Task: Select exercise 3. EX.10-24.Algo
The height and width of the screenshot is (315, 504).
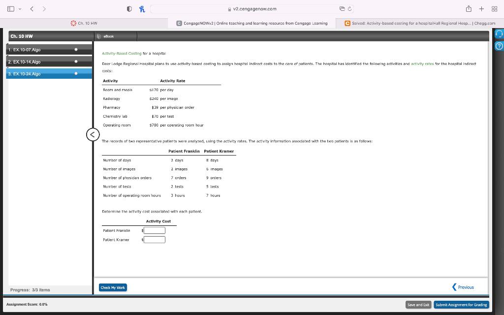Action: [49, 74]
